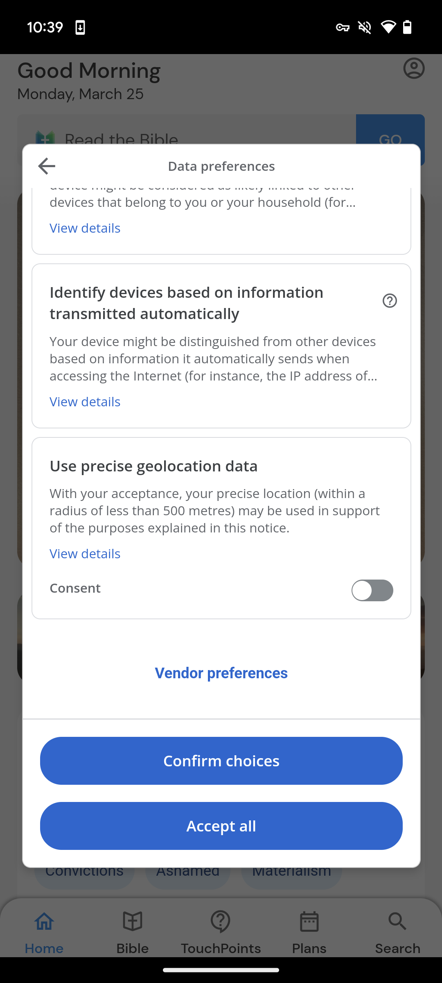Expand View details under precise geolocation data
442x983 pixels.
[85, 554]
